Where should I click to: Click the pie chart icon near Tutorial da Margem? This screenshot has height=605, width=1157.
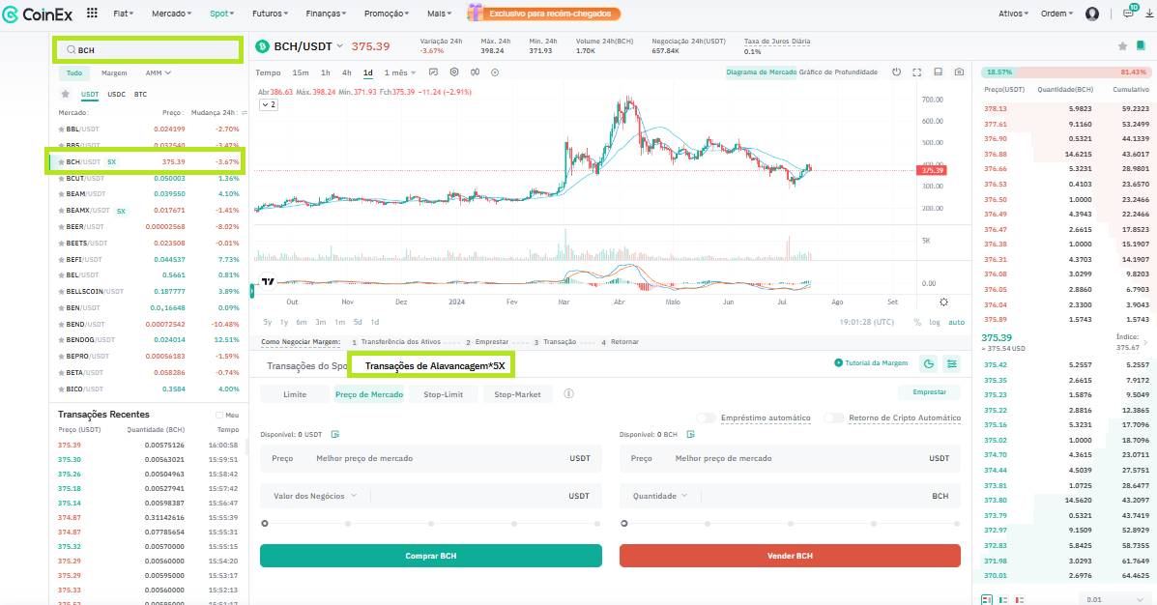point(929,363)
